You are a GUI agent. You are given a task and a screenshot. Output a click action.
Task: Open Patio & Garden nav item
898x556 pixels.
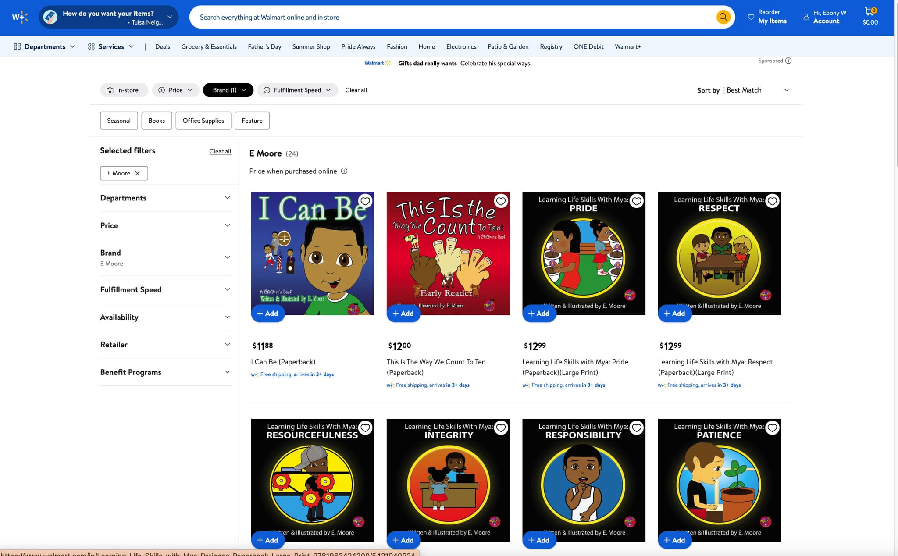(x=508, y=46)
